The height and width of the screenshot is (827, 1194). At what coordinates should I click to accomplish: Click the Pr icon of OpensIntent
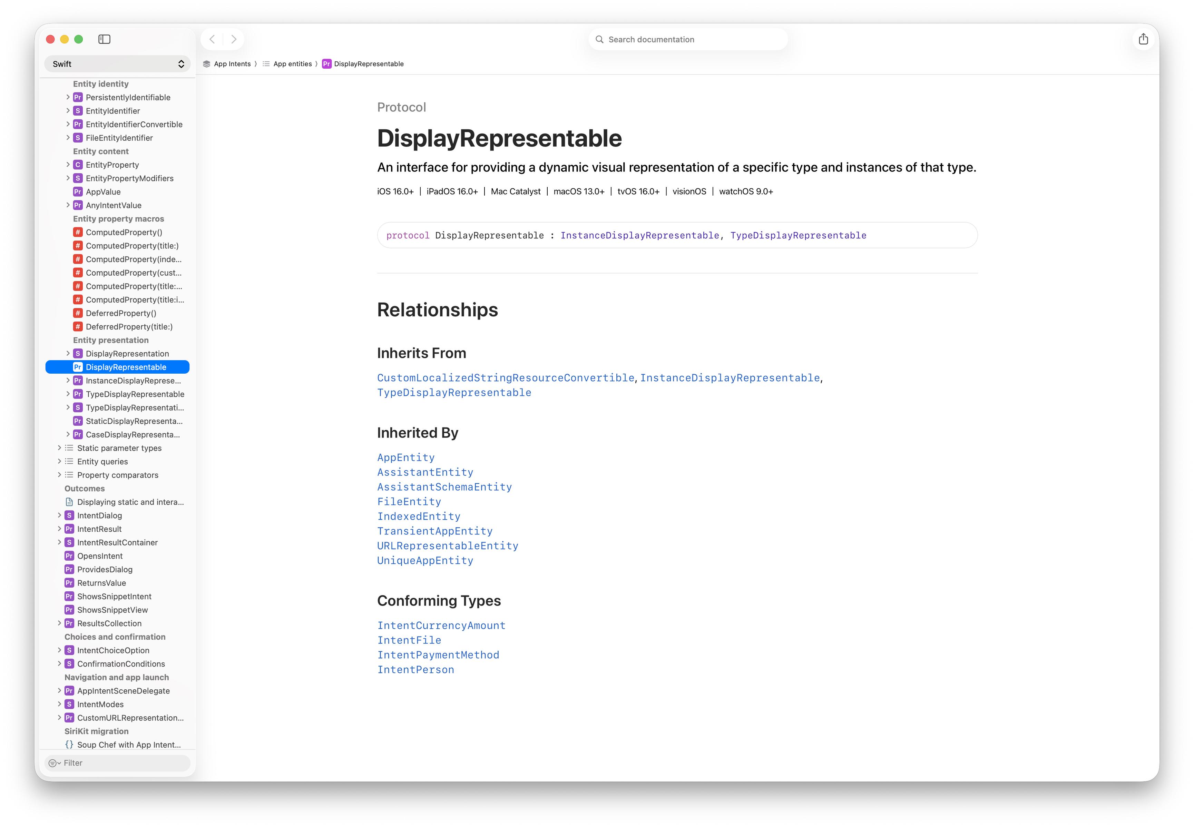pyautogui.click(x=69, y=556)
